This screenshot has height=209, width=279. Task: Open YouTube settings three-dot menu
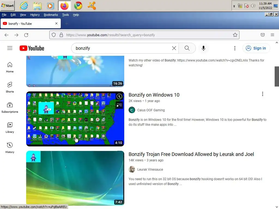[235, 48]
